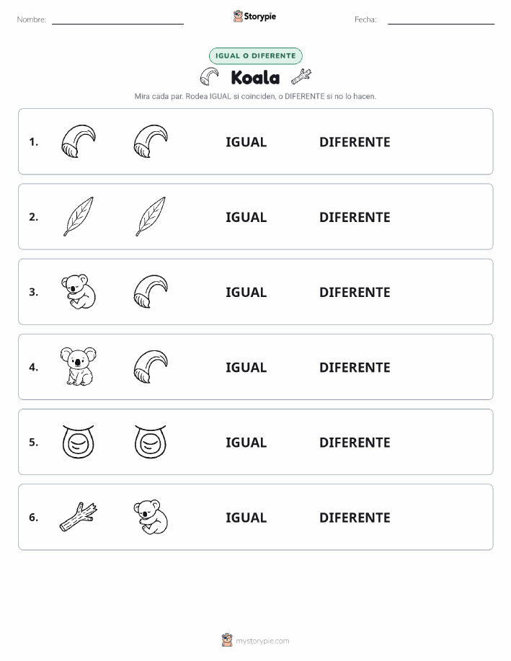
Task: Click the IGUAL O DIFERENTE badge
Action: 255,56
